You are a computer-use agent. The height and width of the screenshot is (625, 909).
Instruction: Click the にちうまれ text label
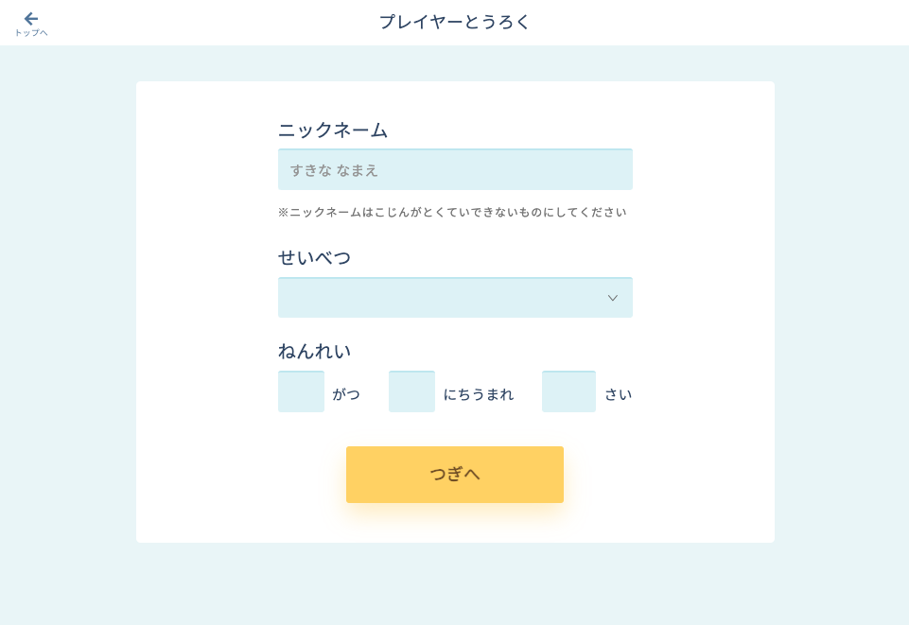pos(479,394)
